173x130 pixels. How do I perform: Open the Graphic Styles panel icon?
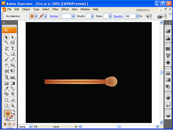point(168,105)
